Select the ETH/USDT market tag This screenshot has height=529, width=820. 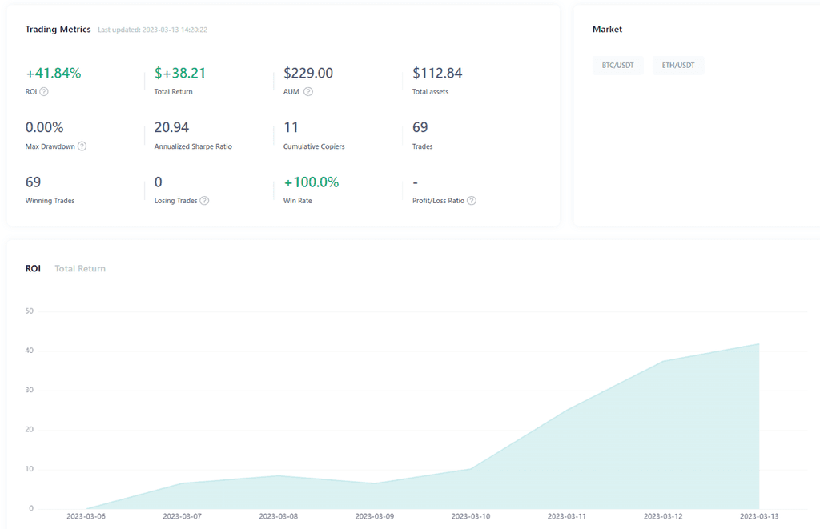[x=678, y=66]
